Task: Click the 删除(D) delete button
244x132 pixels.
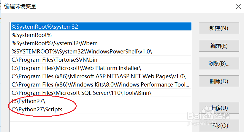Action: 219,81
